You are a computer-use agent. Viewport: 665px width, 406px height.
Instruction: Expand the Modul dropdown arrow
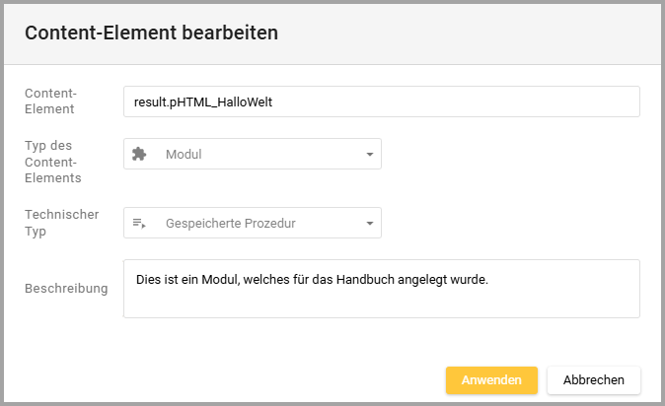point(369,155)
